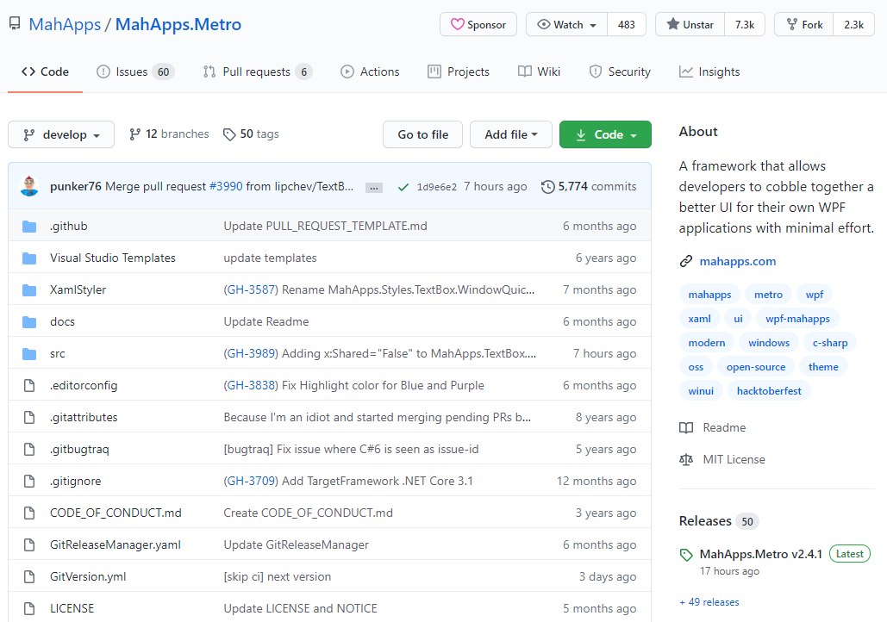Click the .github folder icon
Screen dimensions: 887x622
coord(29,227)
